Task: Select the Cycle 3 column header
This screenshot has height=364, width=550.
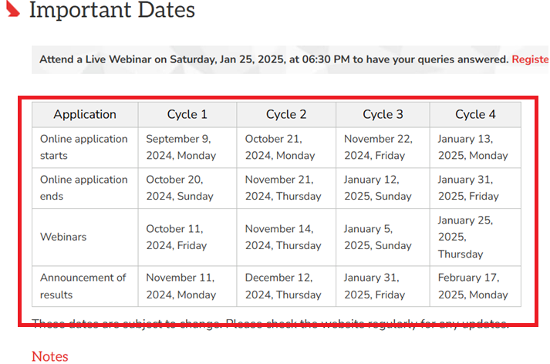Action: tap(383, 115)
